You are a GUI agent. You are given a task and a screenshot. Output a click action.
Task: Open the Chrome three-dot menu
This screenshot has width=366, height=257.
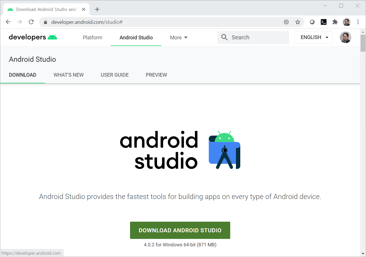tap(358, 22)
